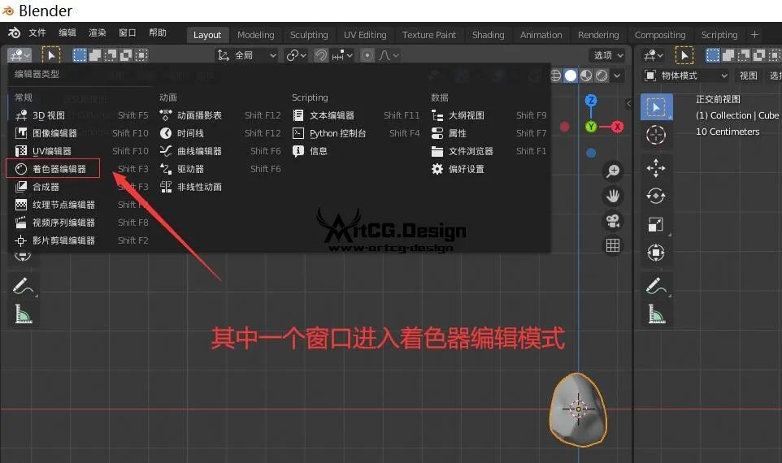Open left viewport editor type dropdown
Screen dimensions: 782x463
[x=20, y=54]
